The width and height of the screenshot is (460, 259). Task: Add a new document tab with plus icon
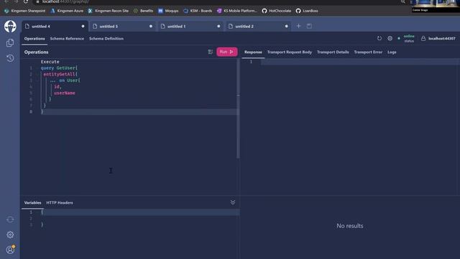tap(299, 26)
